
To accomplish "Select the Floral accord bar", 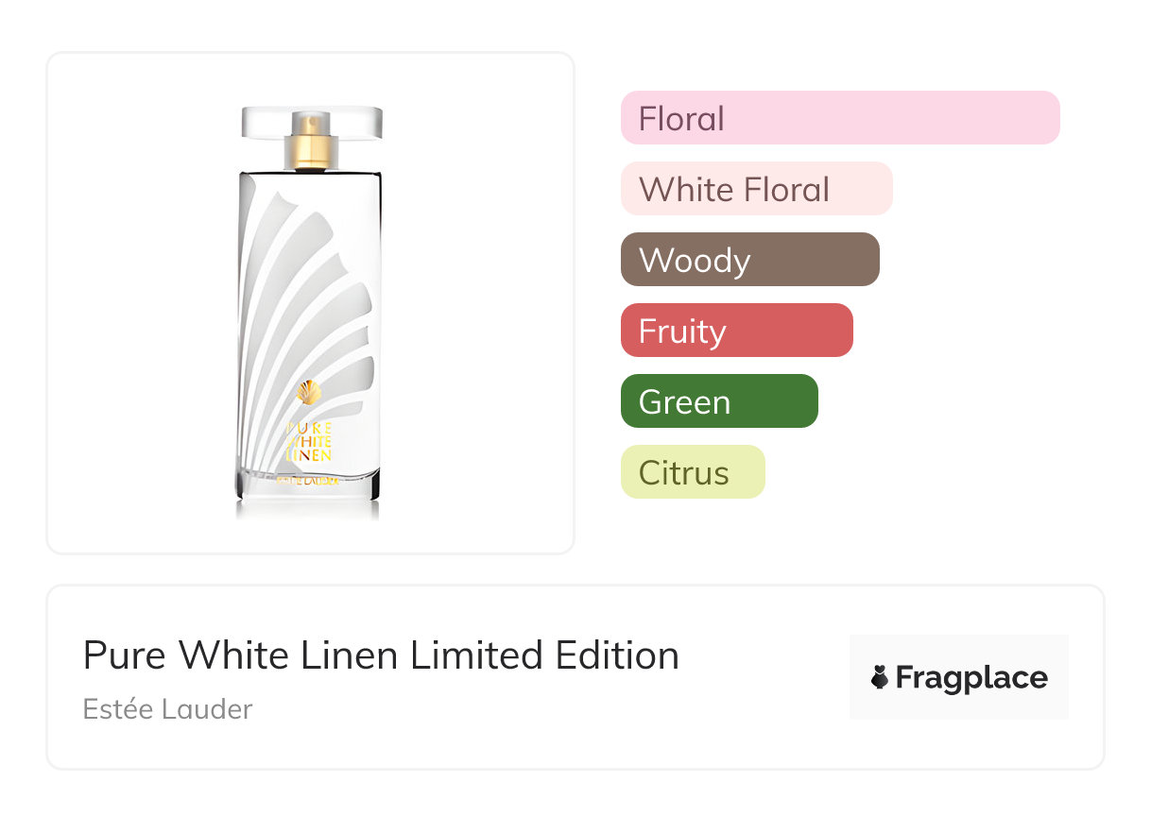I will 839,118.
